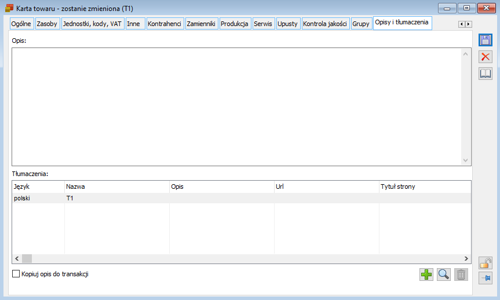The width and height of the screenshot is (500, 300).
Task: Click translations table left scroll arrow
Action: pos(17,258)
